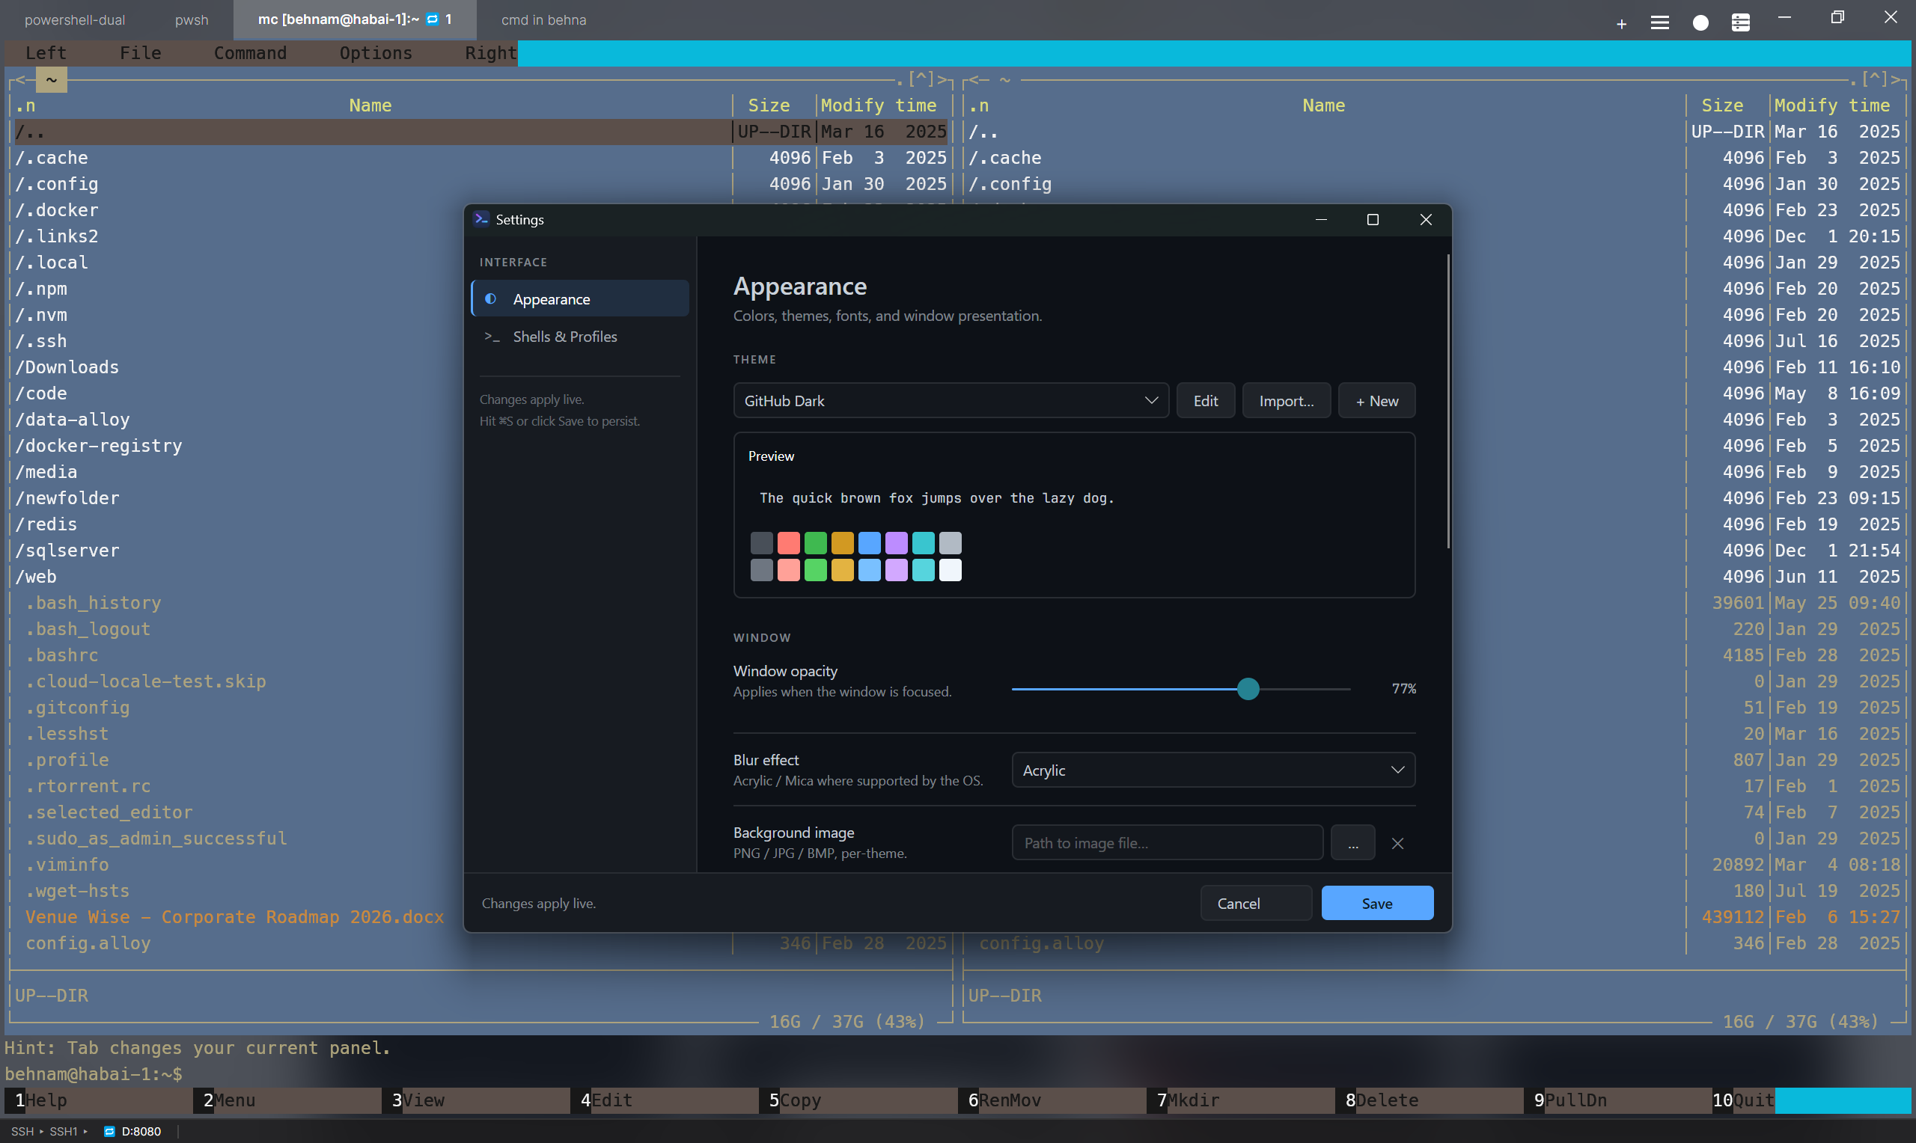
Task: Click the yellow swatch in bottom preview row
Action: click(x=842, y=570)
